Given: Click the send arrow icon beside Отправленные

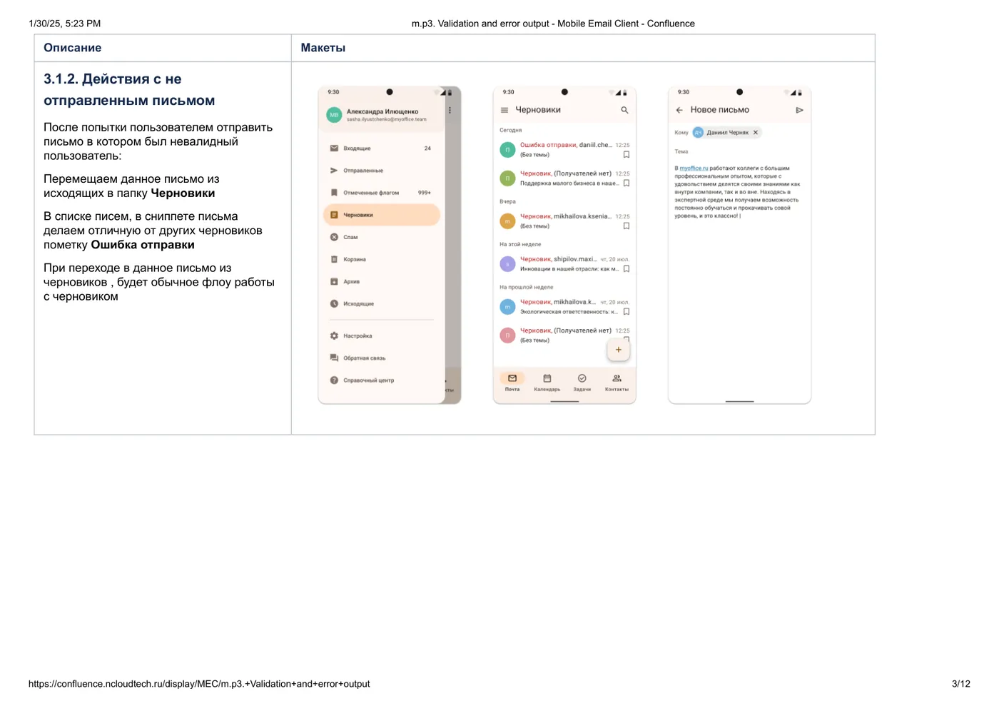Looking at the screenshot, I should pos(334,171).
